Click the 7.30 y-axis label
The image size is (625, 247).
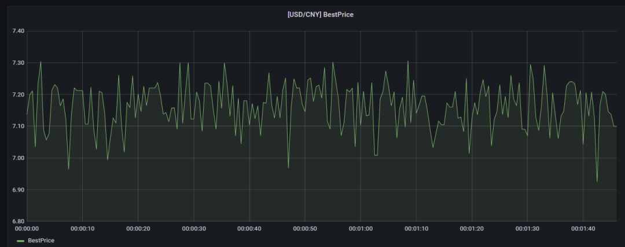point(19,63)
